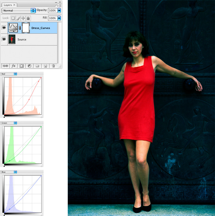Viewport: 215px width, 216px height.
Task: Open the Red channel dropdown
Action: pyautogui.click(x=9, y=74)
